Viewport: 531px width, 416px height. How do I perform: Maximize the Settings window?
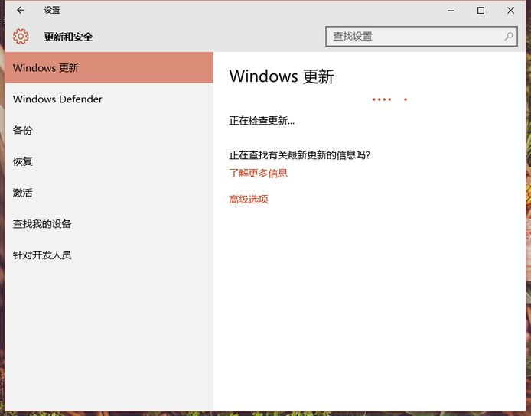481,11
